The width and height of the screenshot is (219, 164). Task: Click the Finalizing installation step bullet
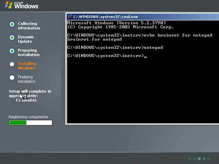click(x=12, y=78)
